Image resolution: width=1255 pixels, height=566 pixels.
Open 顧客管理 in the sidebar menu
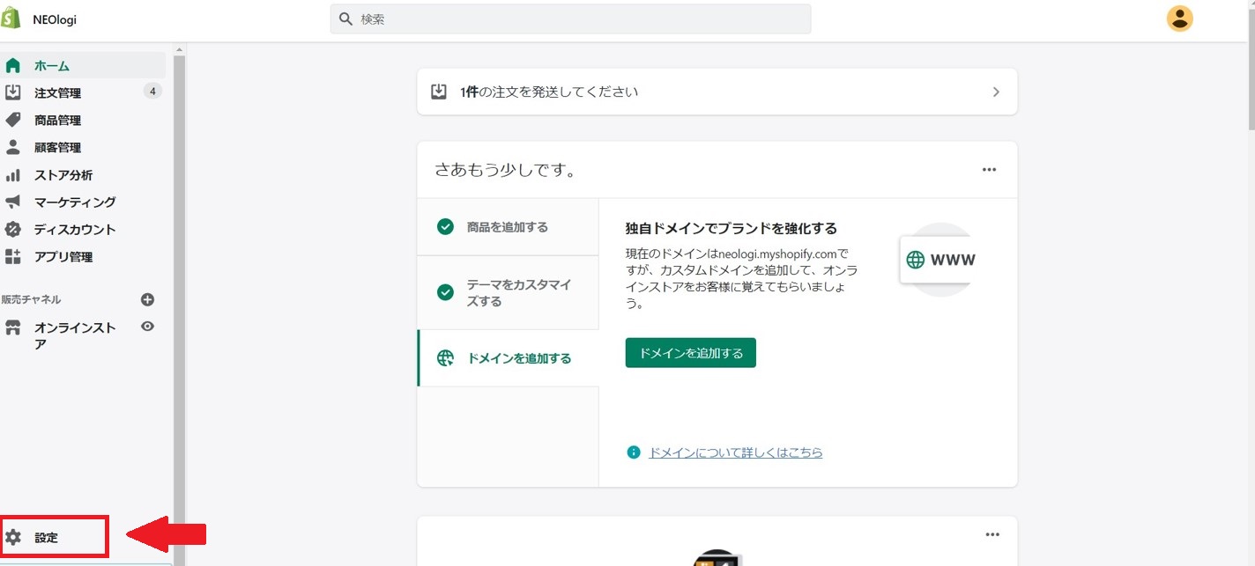57,148
